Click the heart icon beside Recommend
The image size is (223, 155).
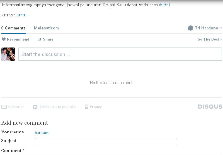[x=4, y=39]
